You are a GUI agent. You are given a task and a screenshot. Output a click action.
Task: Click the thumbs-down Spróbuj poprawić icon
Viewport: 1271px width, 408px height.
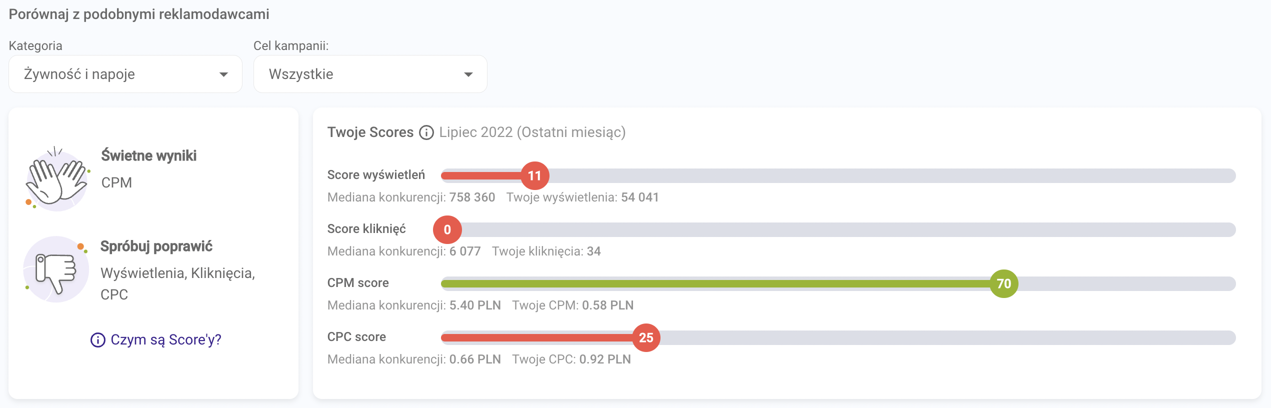(x=56, y=270)
